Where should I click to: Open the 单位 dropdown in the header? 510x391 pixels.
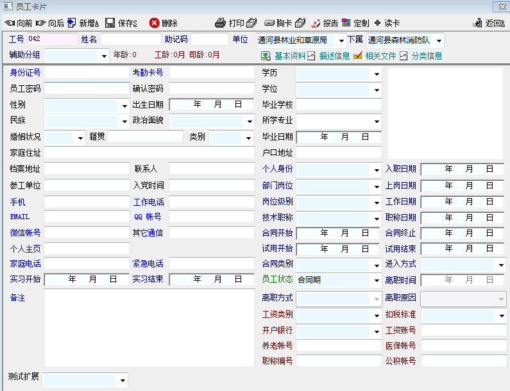coord(341,40)
